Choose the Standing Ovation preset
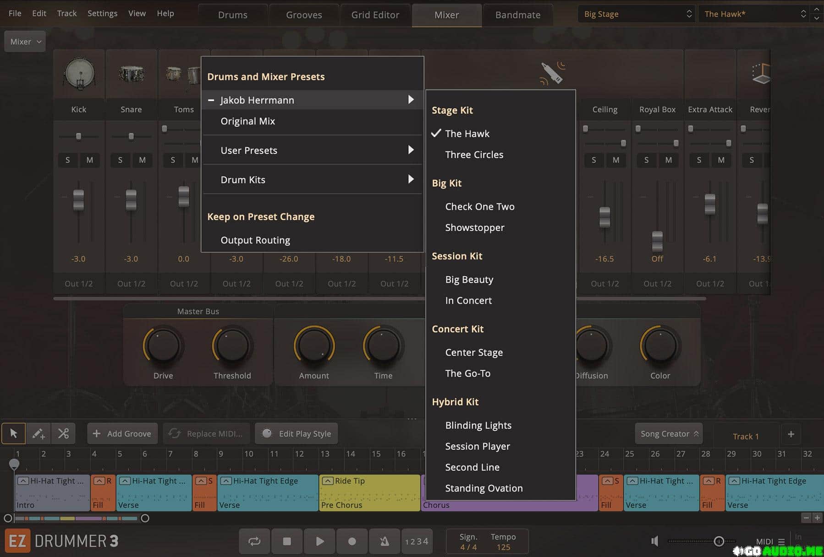The height and width of the screenshot is (557, 824). (500, 488)
